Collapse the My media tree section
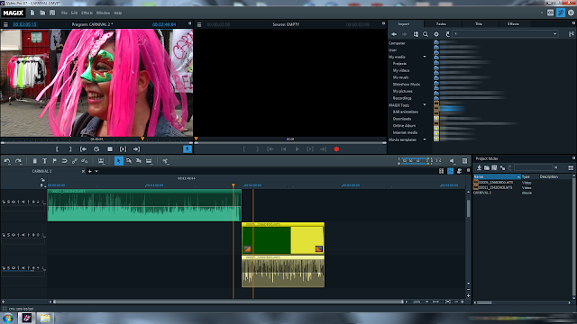The width and height of the screenshot is (577, 324). click(x=425, y=57)
